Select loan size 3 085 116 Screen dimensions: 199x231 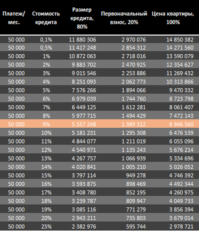tap(84, 210)
